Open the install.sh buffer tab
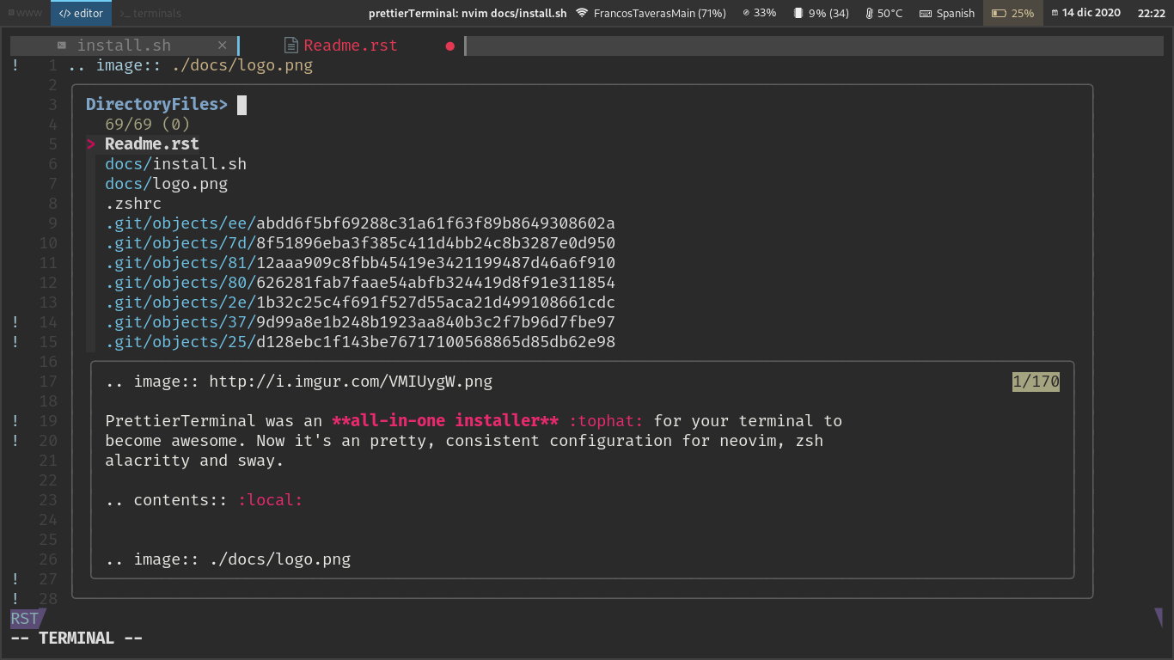The width and height of the screenshot is (1174, 660). click(x=124, y=46)
